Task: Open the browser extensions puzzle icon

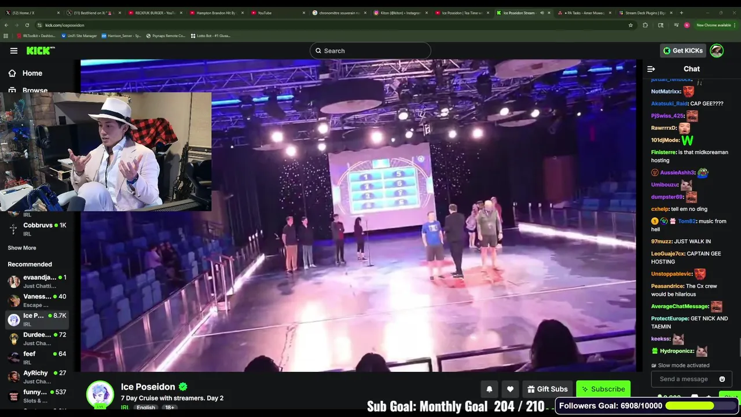Action: point(645,25)
